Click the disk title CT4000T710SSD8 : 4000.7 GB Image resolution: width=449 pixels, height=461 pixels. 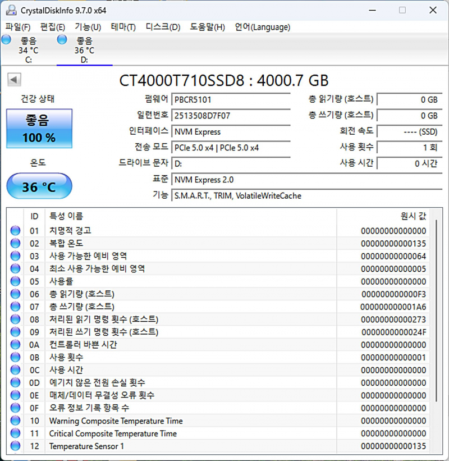pyautogui.click(x=223, y=80)
